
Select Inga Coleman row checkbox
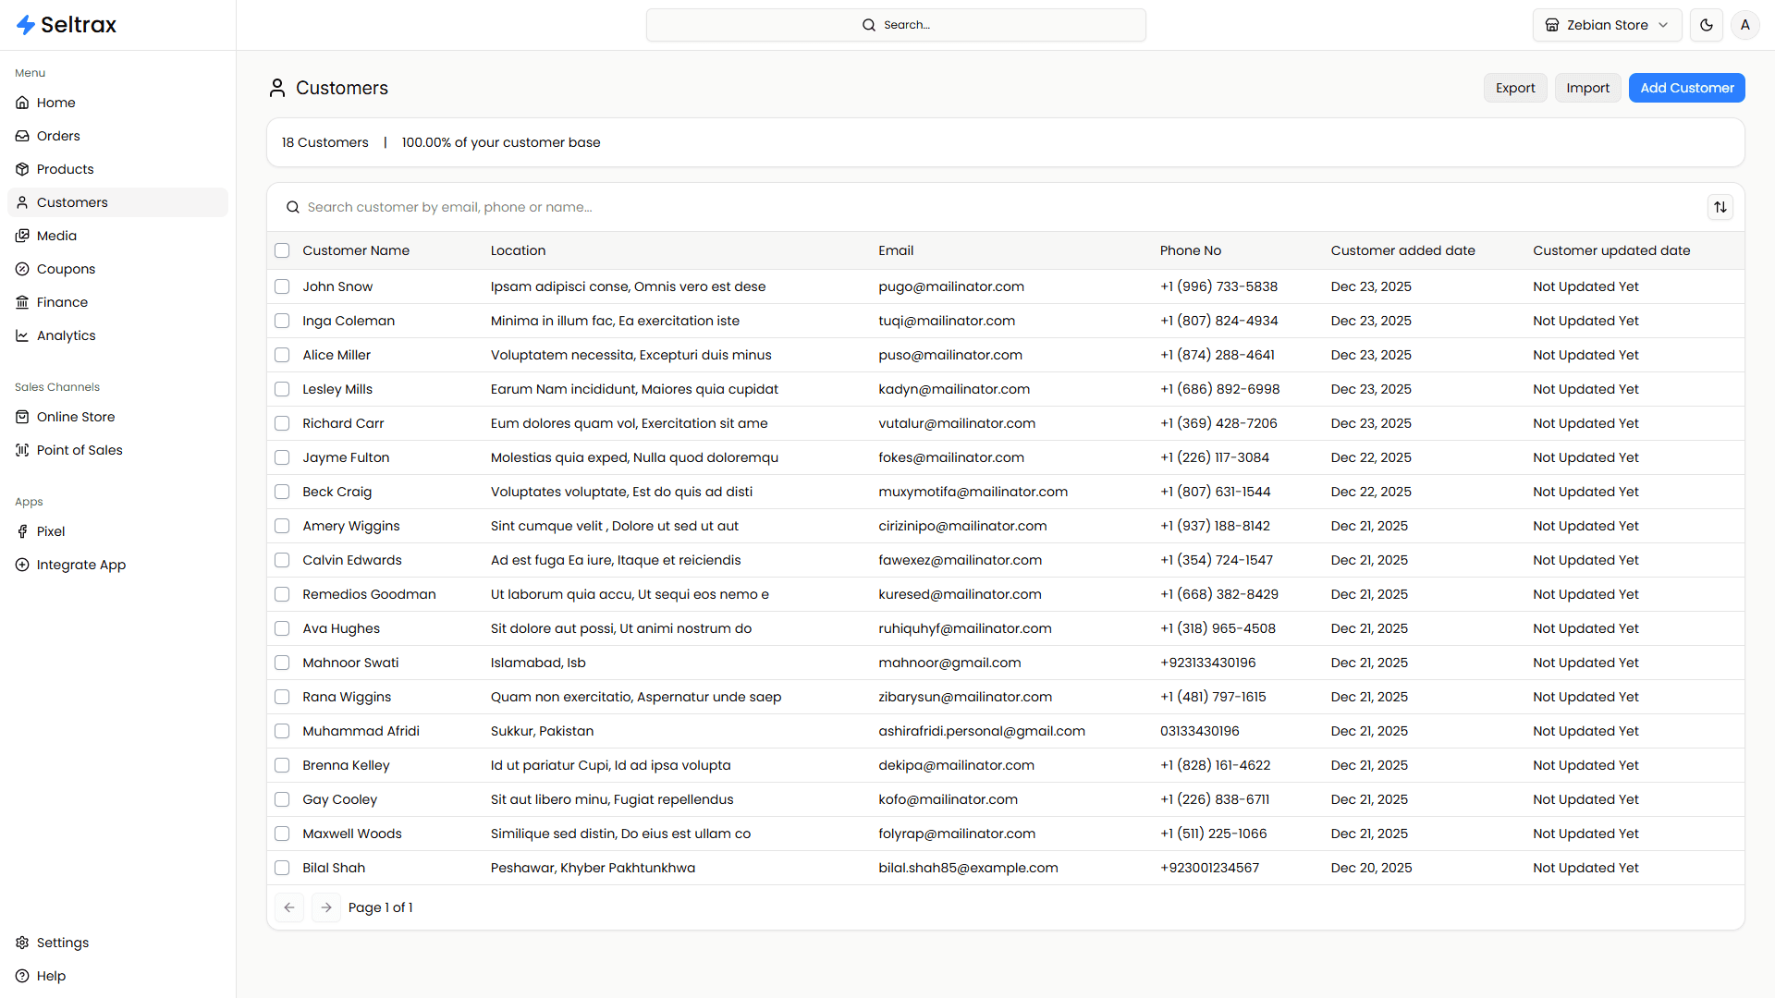pos(282,321)
